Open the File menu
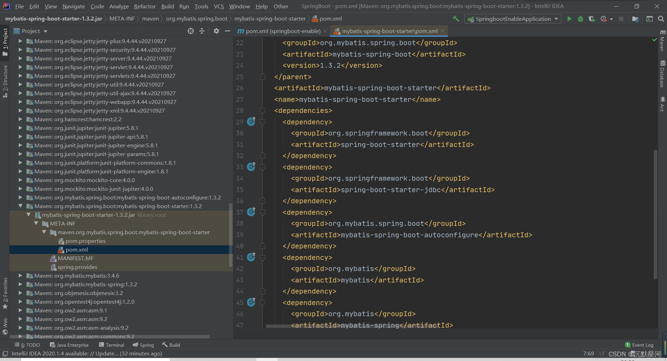This screenshot has height=361, width=667. (x=19, y=6)
